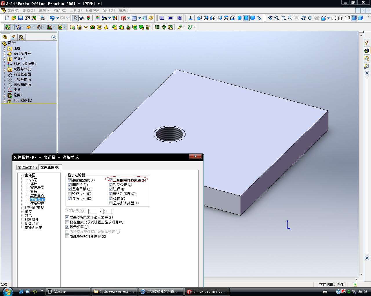Uncheck the 基准目标 checkbox

pyautogui.click(x=70, y=189)
